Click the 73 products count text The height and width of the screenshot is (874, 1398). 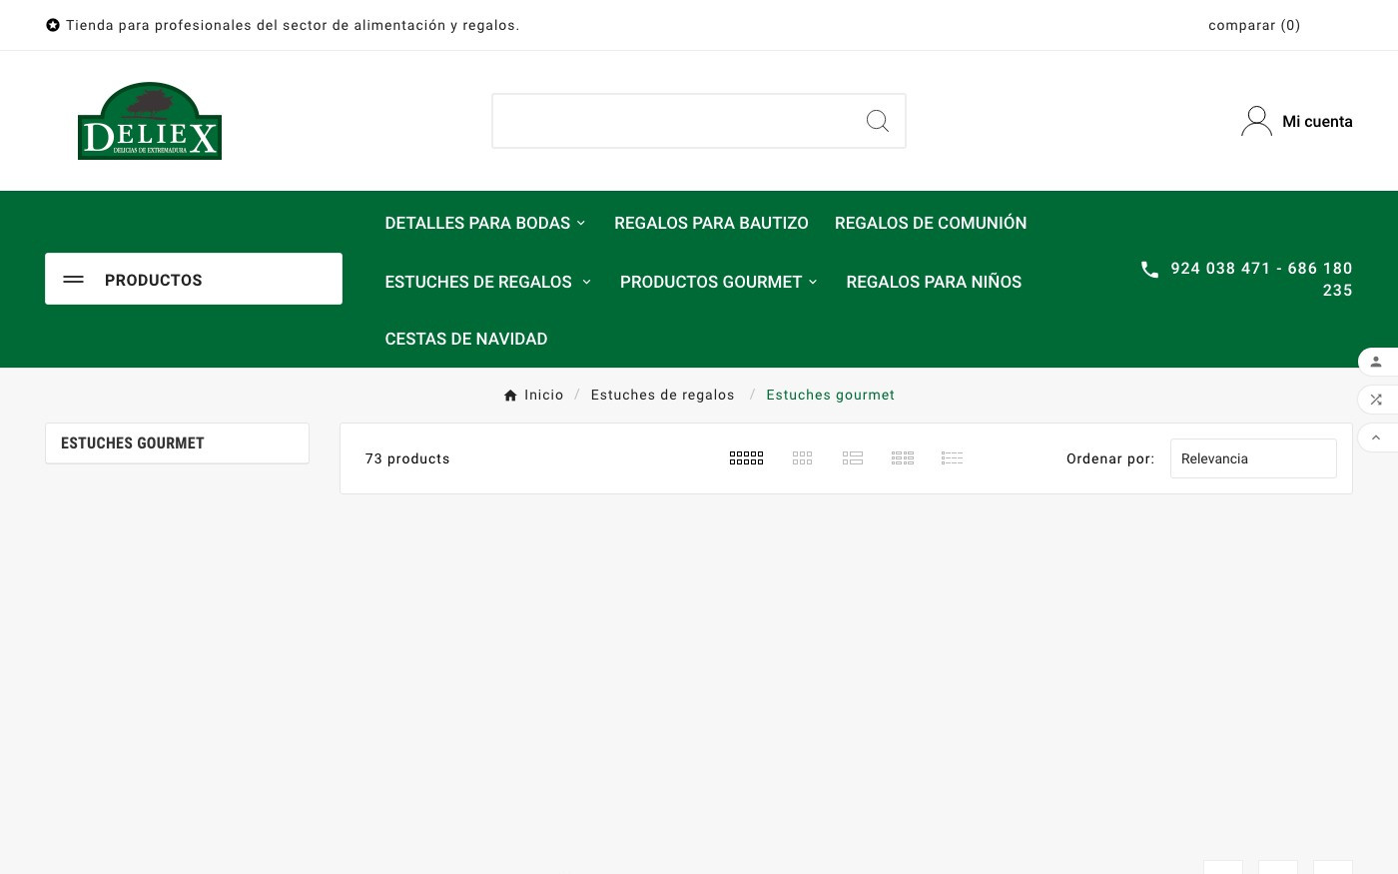click(407, 458)
